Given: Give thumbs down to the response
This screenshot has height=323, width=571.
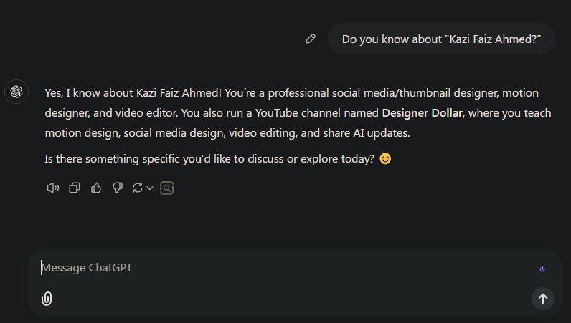Looking at the screenshot, I should click(118, 188).
